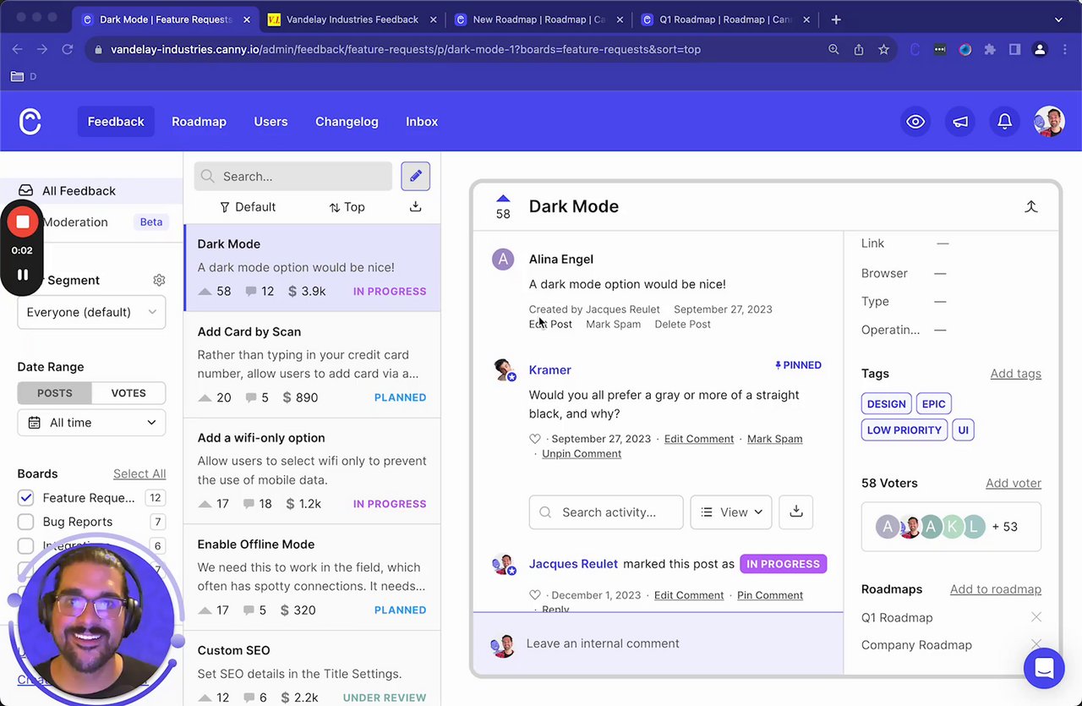The image size is (1082, 706).
Task: Open the Top sort dropdown
Action: [x=347, y=207]
